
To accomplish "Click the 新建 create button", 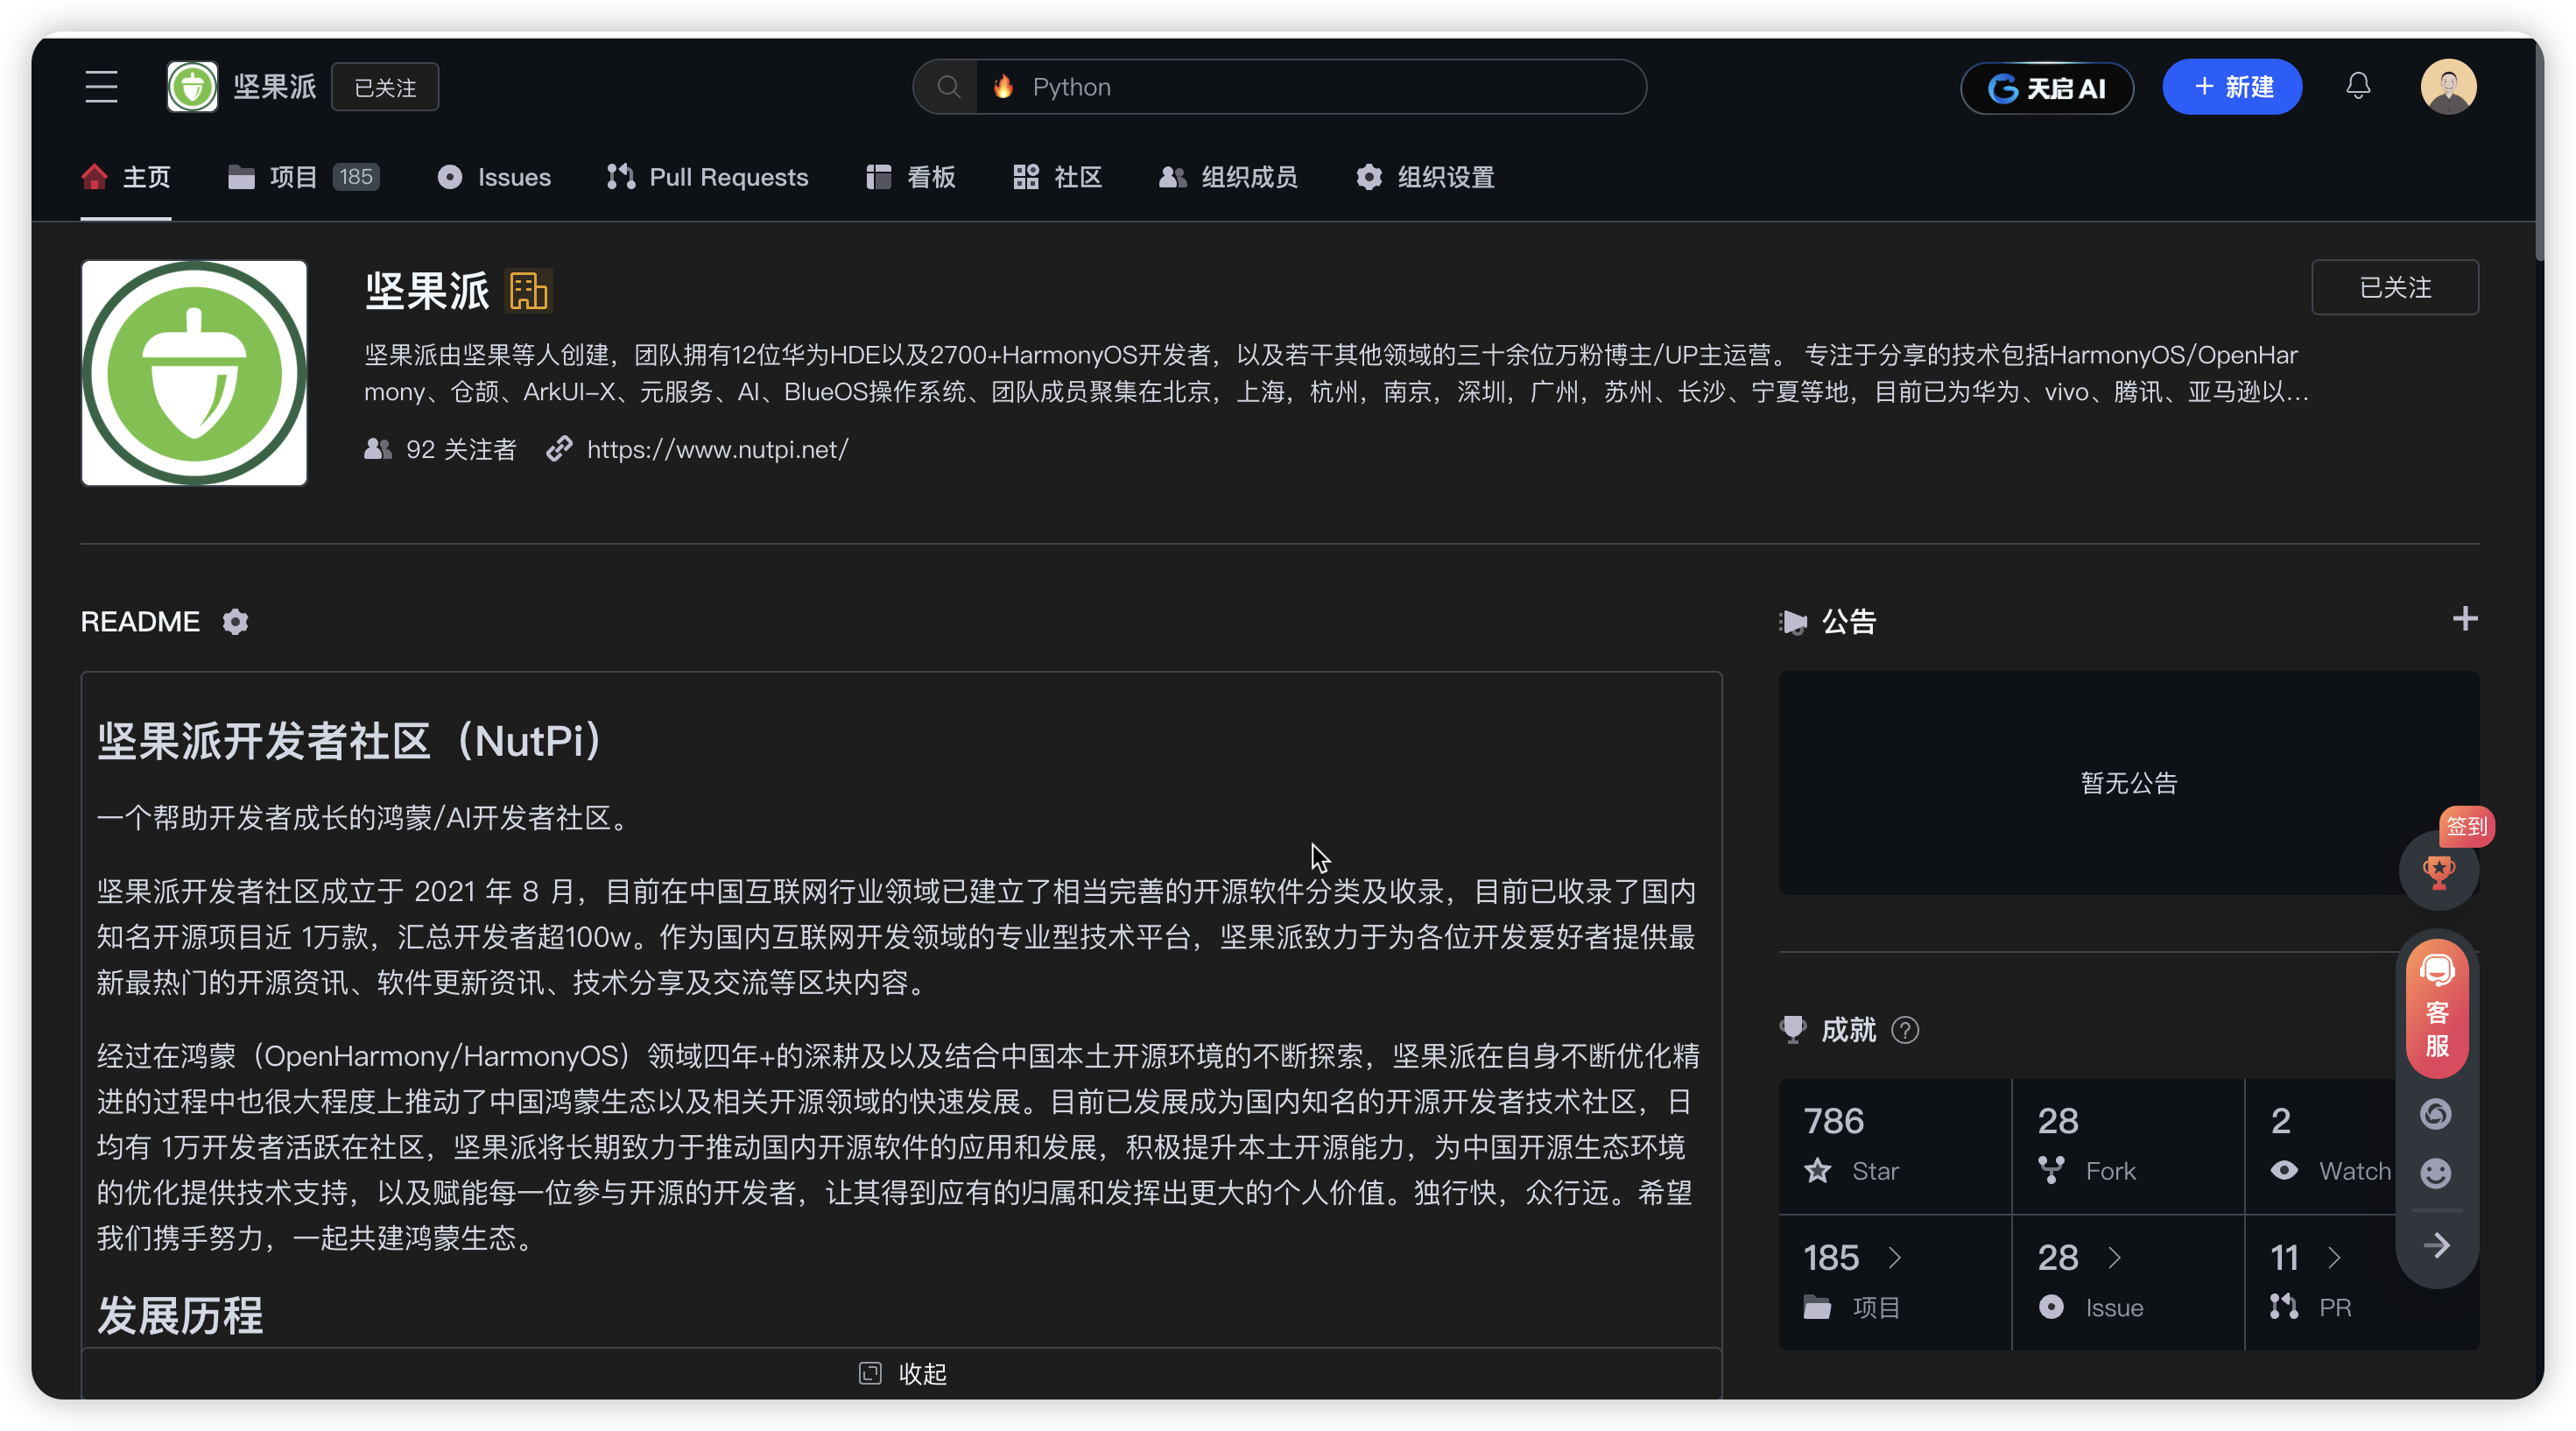I will pos(2232,87).
